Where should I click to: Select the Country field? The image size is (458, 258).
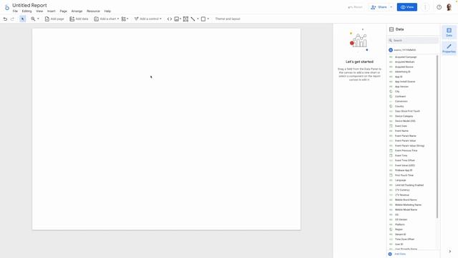click(x=399, y=107)
